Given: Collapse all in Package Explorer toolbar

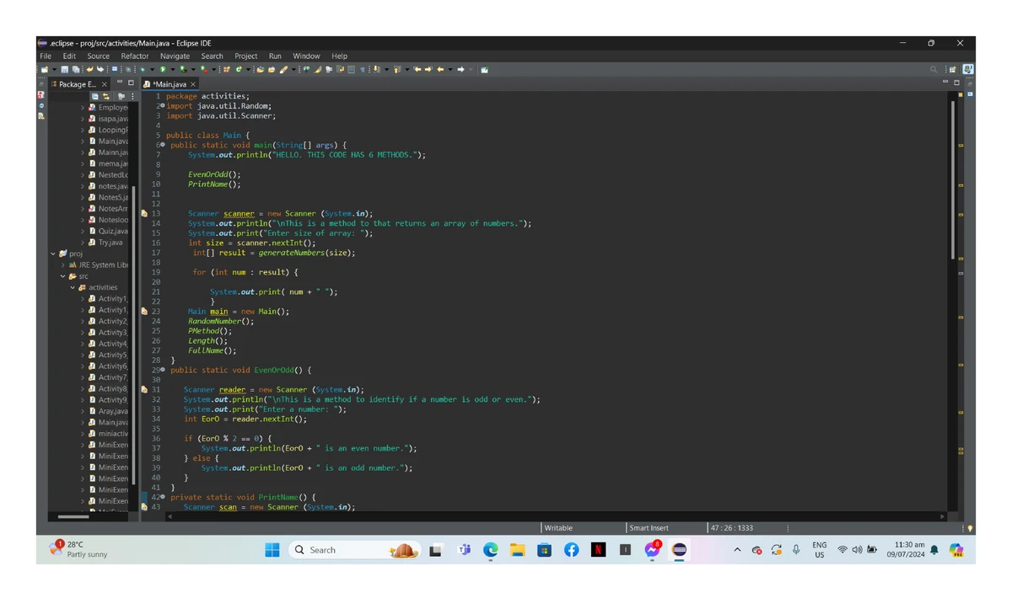Looking at the screenshot, I should [95, 96].
